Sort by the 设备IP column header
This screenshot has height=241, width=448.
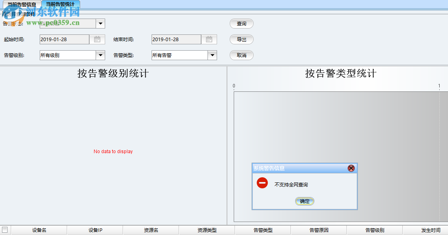(x=95, y=230)
